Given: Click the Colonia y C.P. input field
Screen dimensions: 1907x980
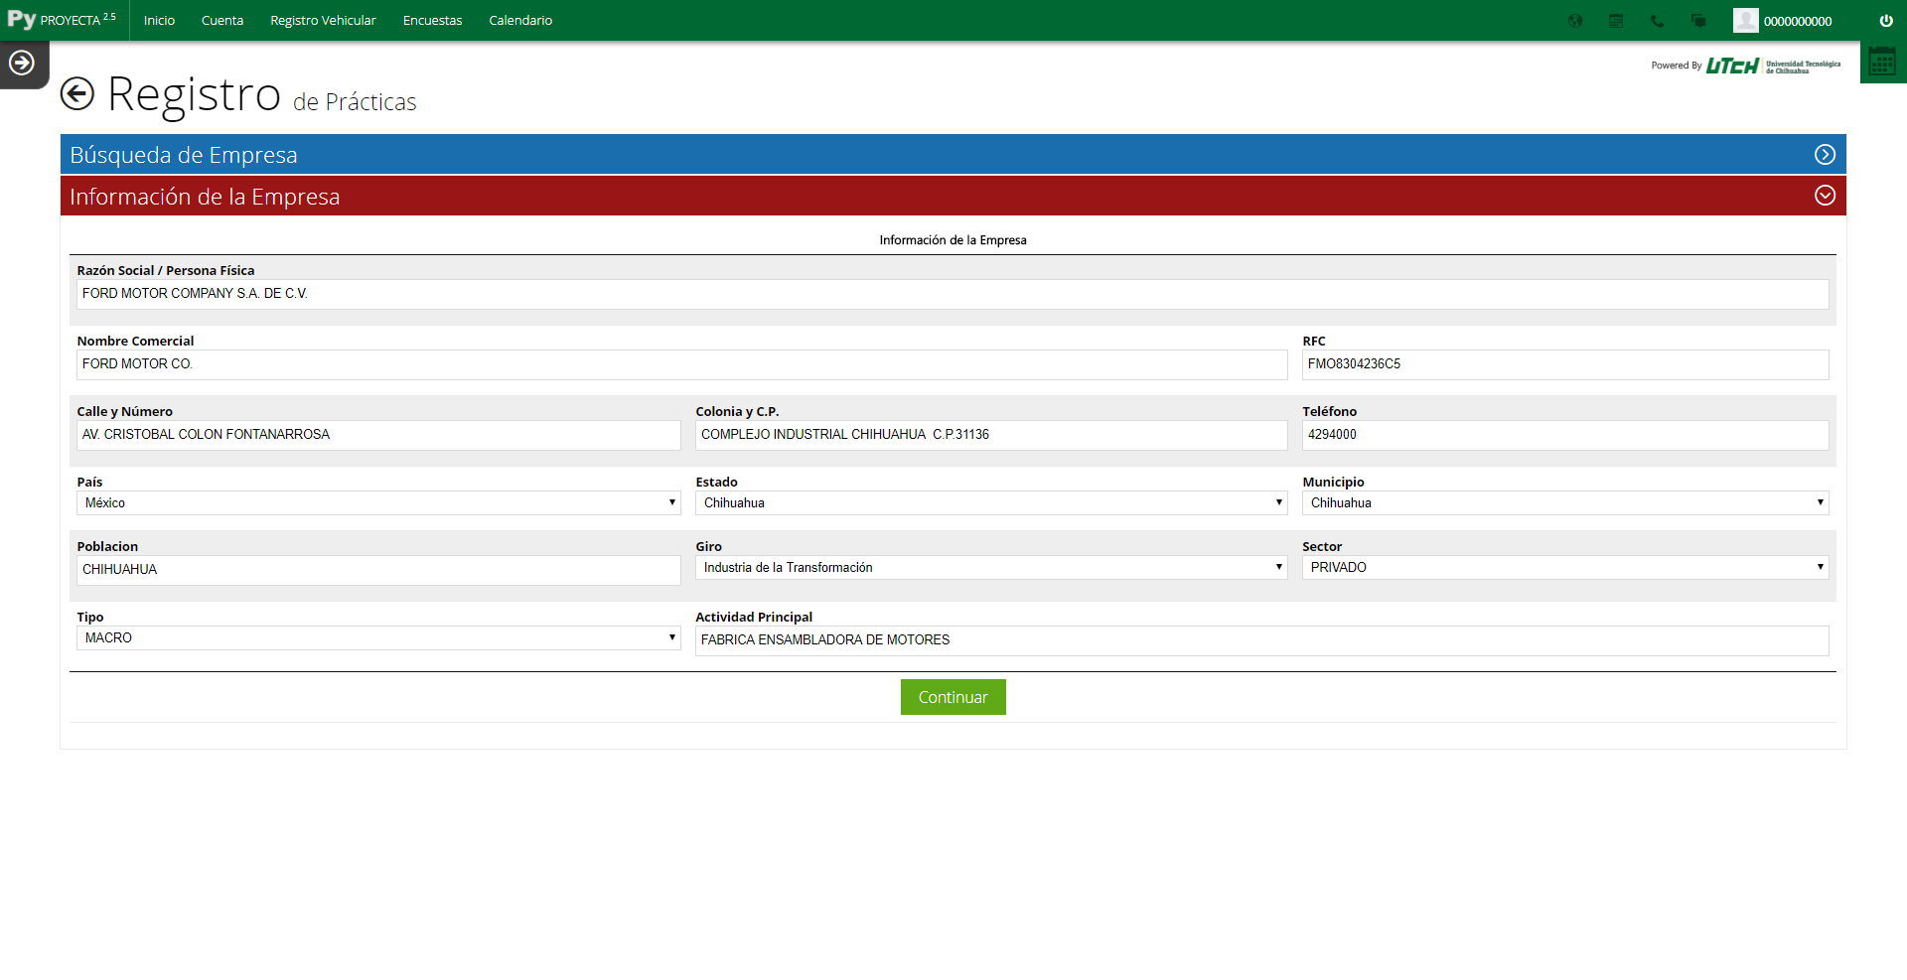Looking at the screenshot, I should pos(991,435).
